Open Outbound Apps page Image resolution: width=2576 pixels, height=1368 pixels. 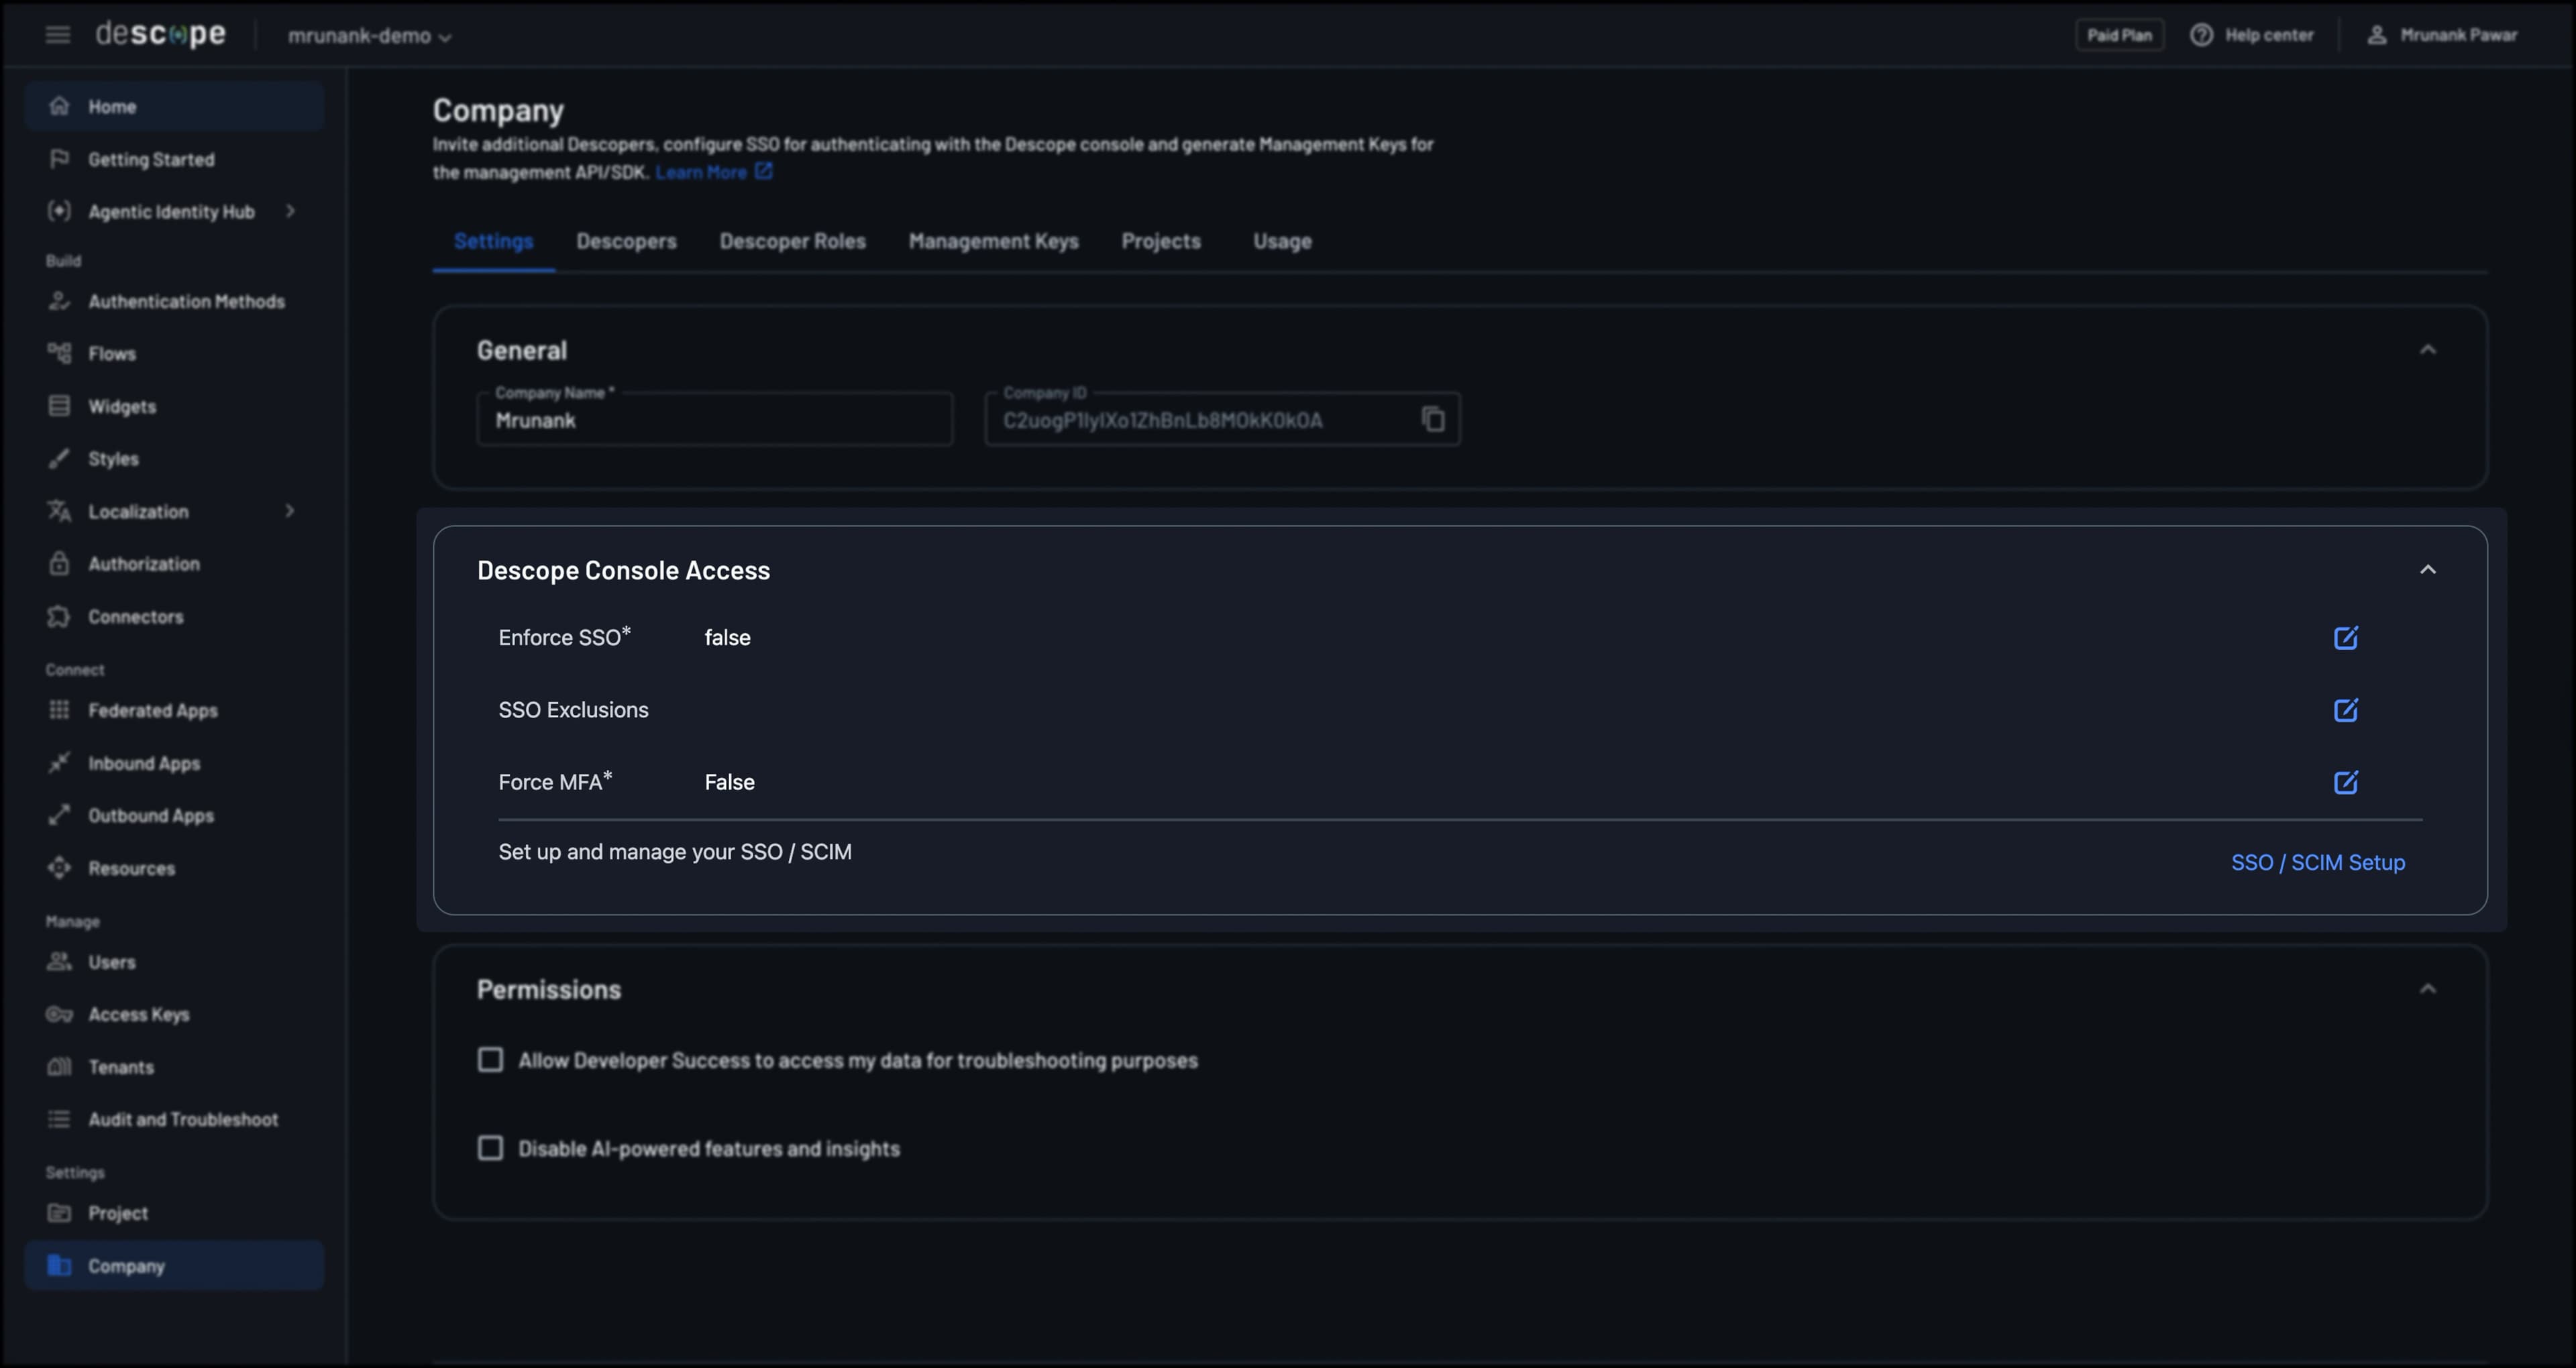(x=174, y=815)
